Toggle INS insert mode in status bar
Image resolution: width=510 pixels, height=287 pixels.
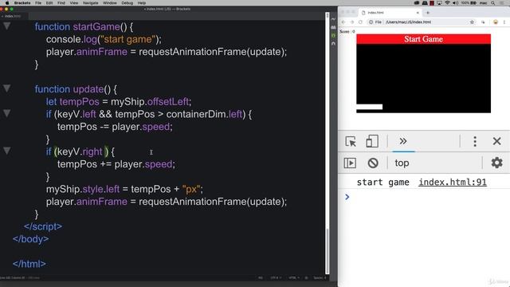(x=261, y=278)
